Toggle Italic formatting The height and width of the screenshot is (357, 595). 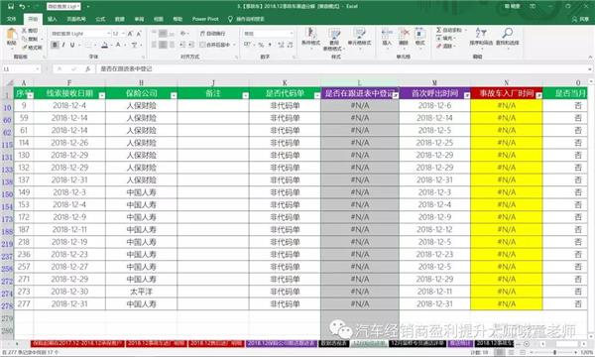(x=63, y=45)
